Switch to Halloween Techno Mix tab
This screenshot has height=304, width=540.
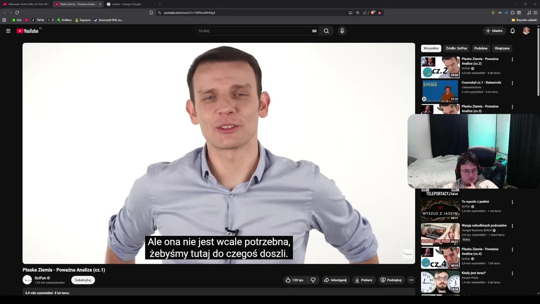click(x=26, y=4)
